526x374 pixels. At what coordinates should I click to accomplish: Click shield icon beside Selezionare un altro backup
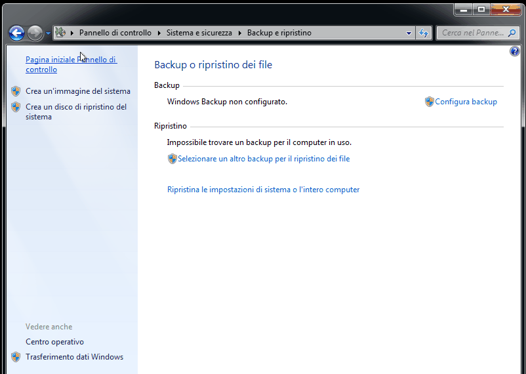(172, 159)
